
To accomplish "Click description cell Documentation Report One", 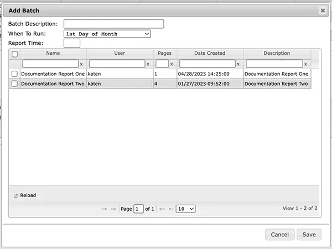I will coord(277,74).
